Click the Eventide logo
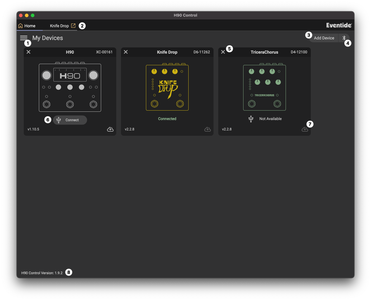The width and height of the screenshot is (371, 300). click(339, 25)
